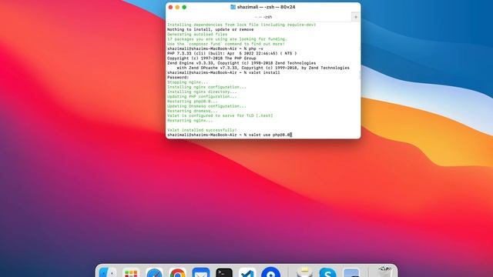Click the Terminal window title 'shazimali — -zsh — 80x24'
Image resolution: width=493 pixels, height=277 pixels.
pyautogui.click(x=266, y=7)
